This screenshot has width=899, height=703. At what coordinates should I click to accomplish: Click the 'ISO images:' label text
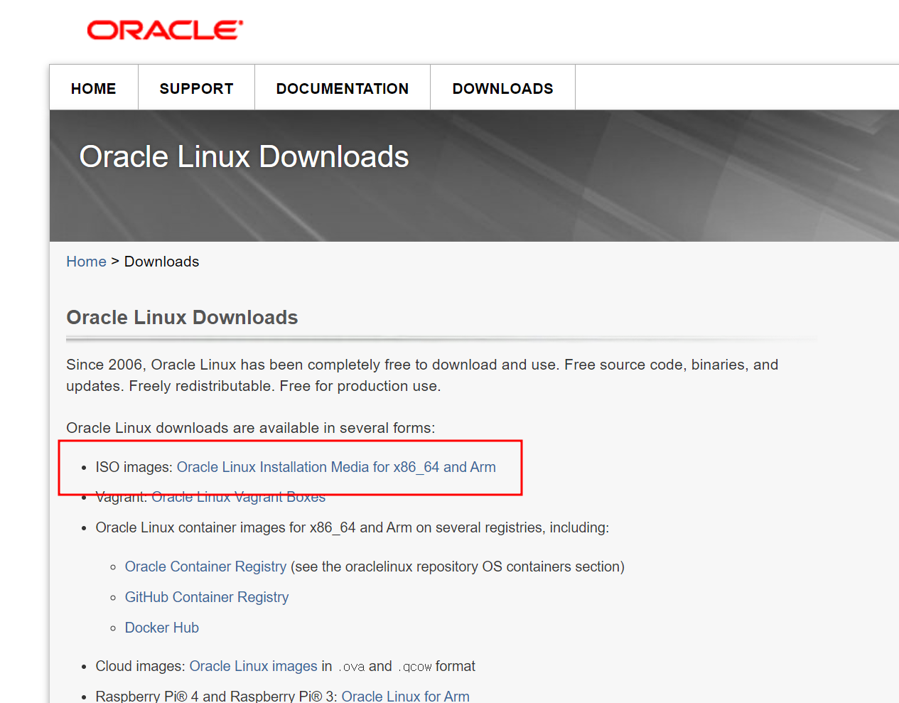pos(134,467)
